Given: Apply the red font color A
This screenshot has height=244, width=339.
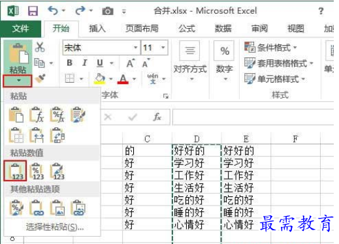Looking at the screenshot, I should point(123,79).
